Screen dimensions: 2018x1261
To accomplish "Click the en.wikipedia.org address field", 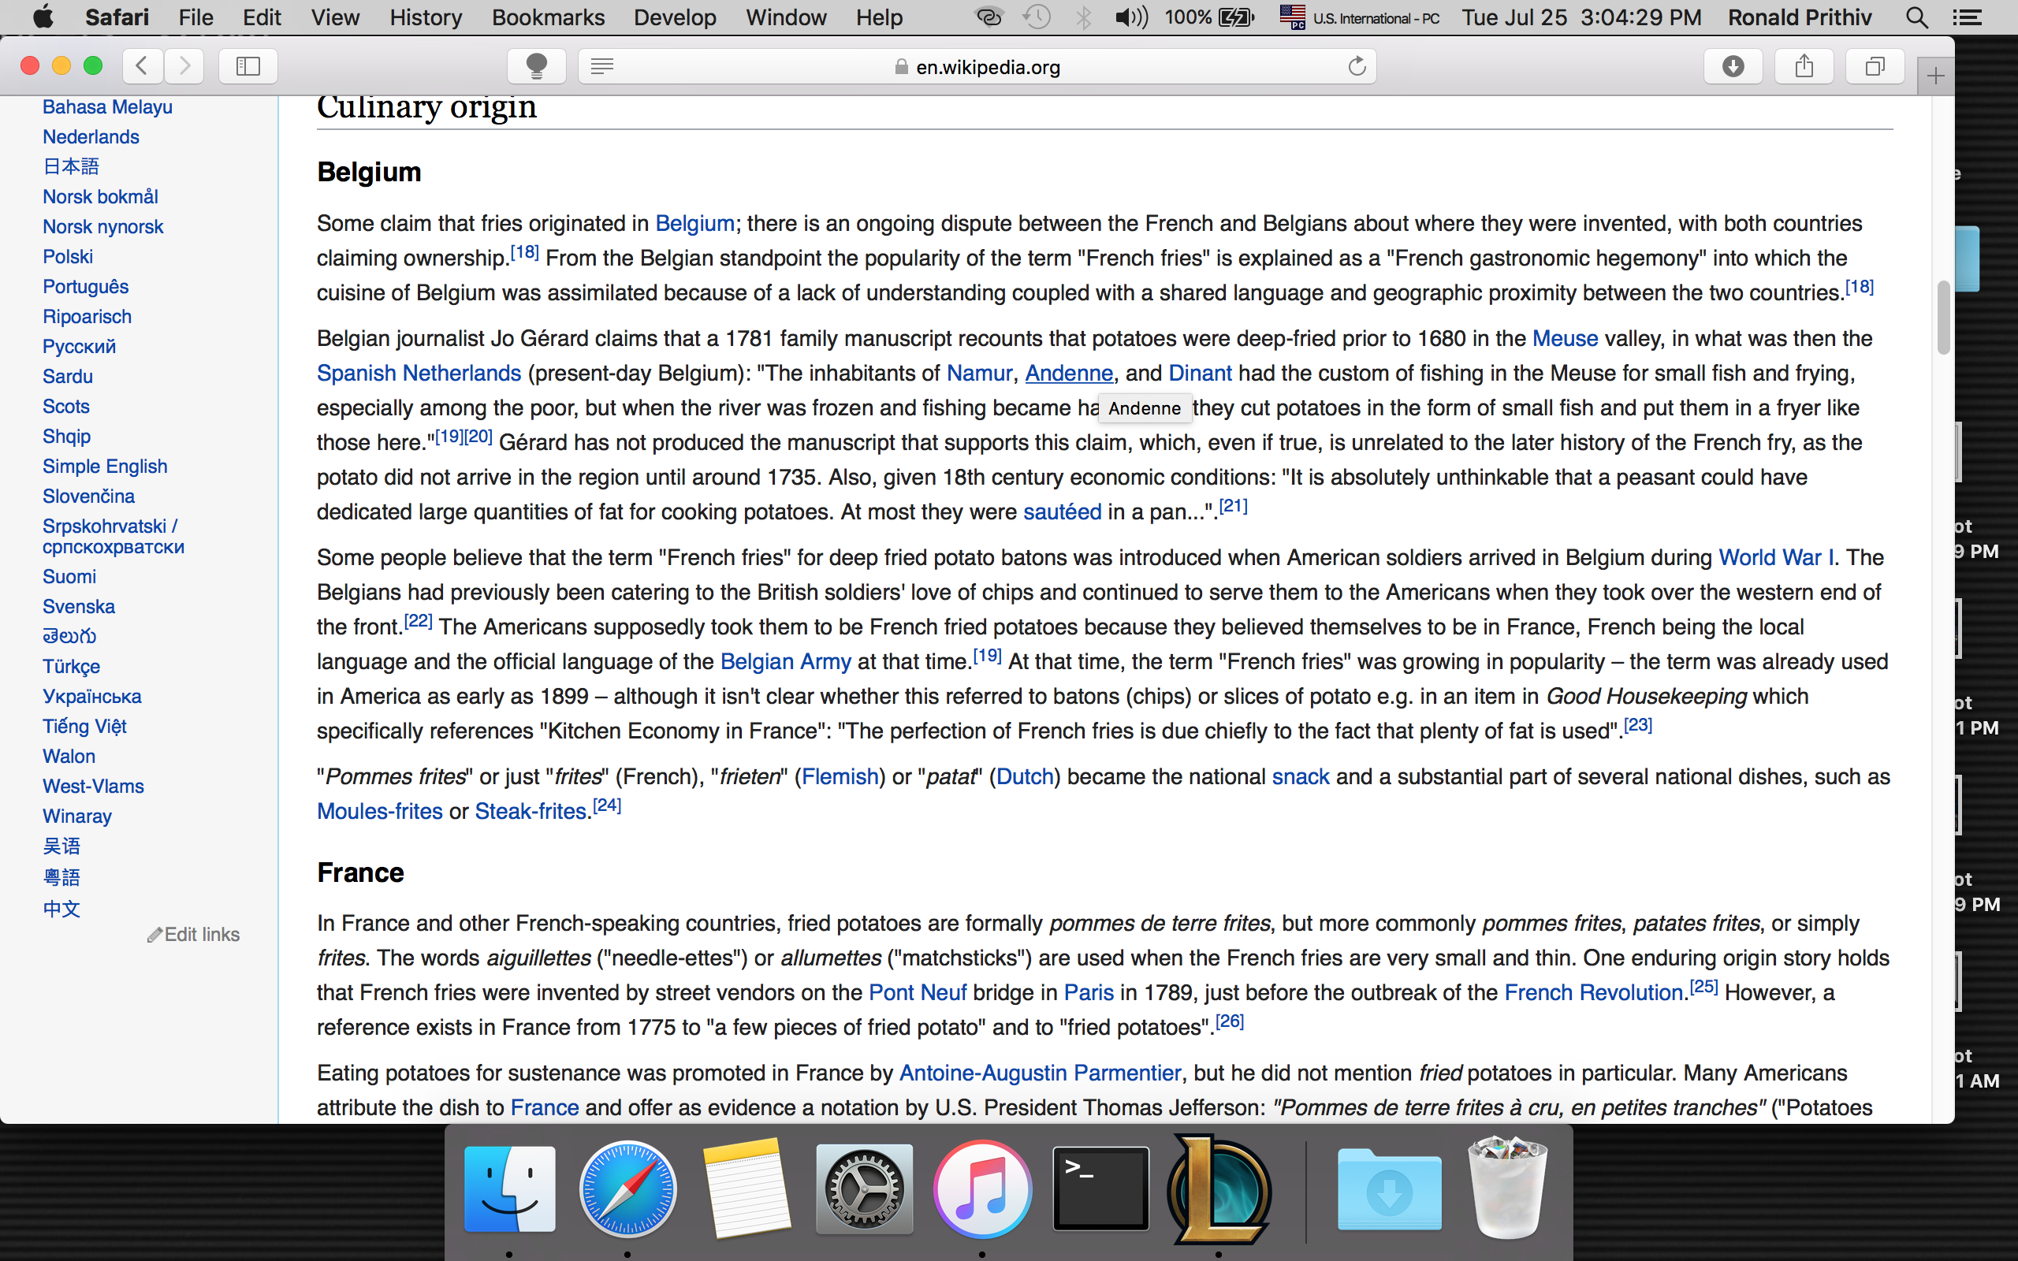I will click(x=977, y=66).
